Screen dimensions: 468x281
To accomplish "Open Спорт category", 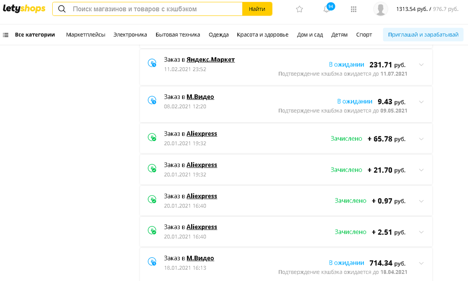I will click(x=364, y=35).
